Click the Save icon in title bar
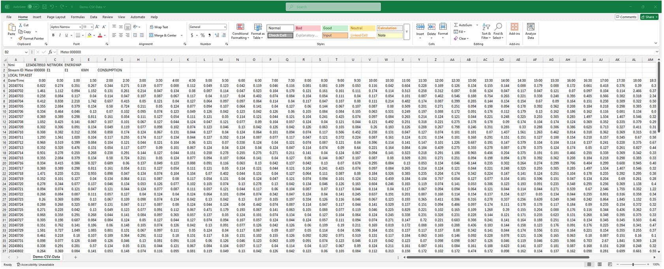The height and width of the screenshot is (269, 664). pos(45,7)
